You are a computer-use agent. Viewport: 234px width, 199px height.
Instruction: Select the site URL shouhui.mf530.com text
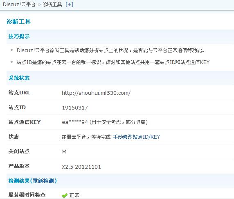(96, 93)
